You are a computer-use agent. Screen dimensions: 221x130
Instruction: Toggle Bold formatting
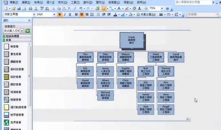point(60,14)
